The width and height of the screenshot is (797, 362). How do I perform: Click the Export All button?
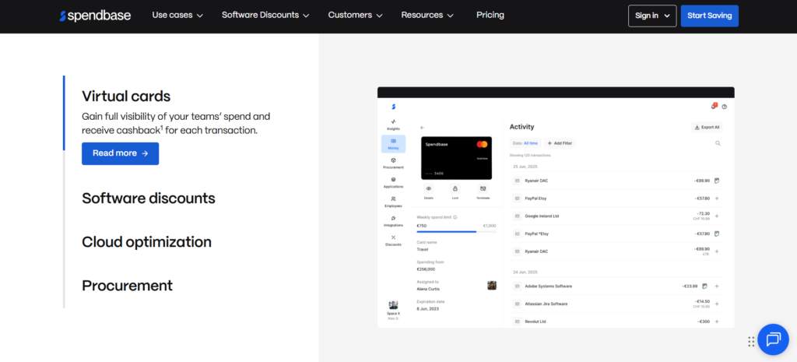(707, 127)
